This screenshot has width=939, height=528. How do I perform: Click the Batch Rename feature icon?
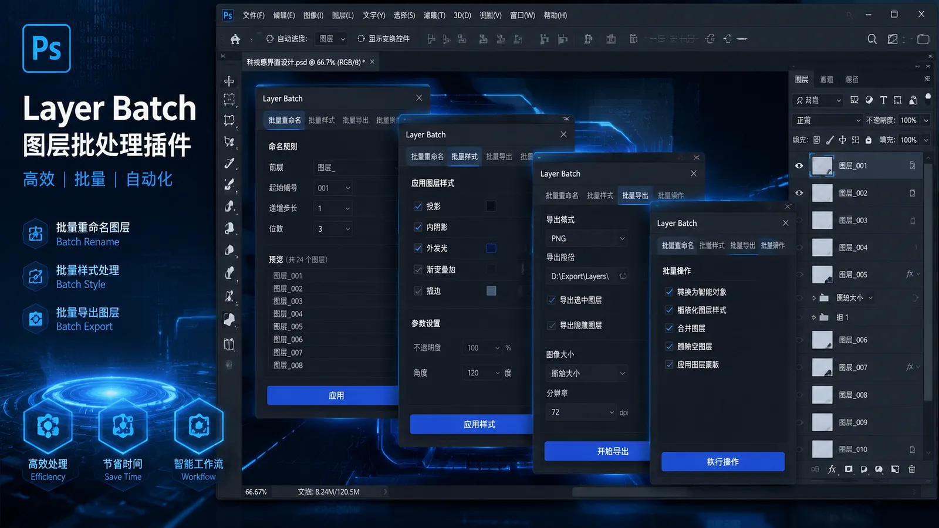[36, 233]
